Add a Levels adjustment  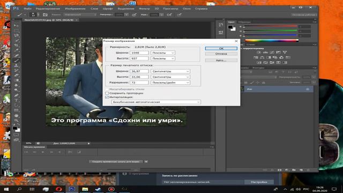(x=265, y=53)
